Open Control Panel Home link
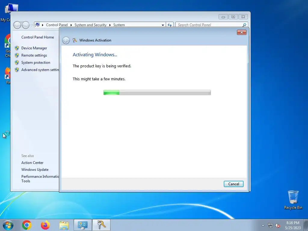 [x=38, y=37]
